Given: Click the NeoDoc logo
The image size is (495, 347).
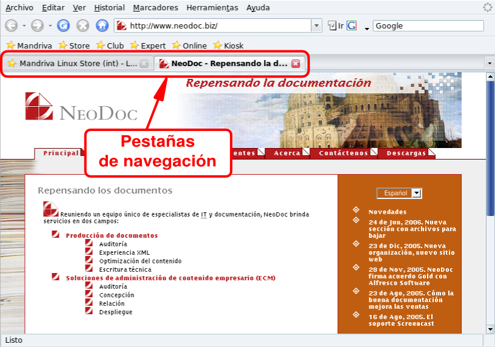Looking at the screenshot, I should pos(81,106).
